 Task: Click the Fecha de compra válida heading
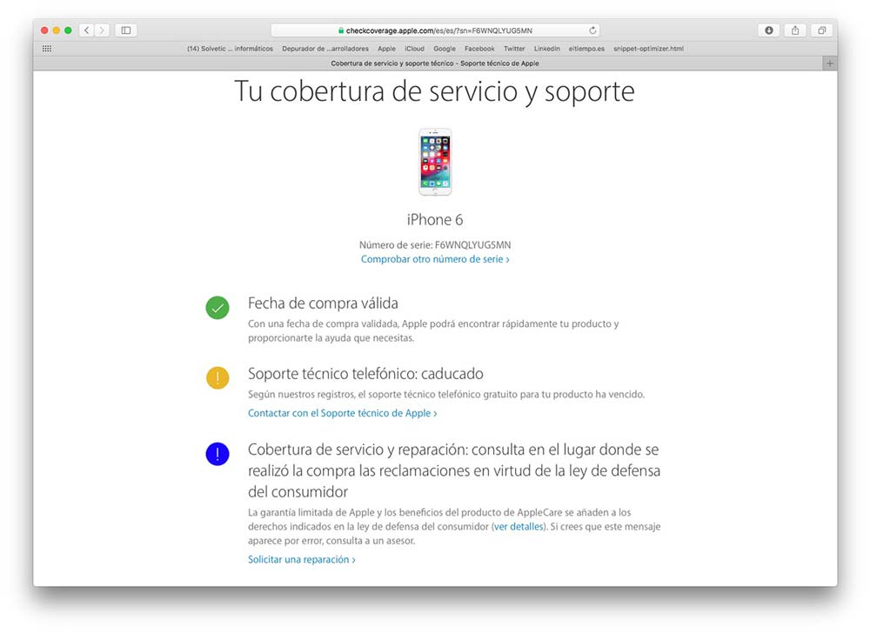[323, 303]
